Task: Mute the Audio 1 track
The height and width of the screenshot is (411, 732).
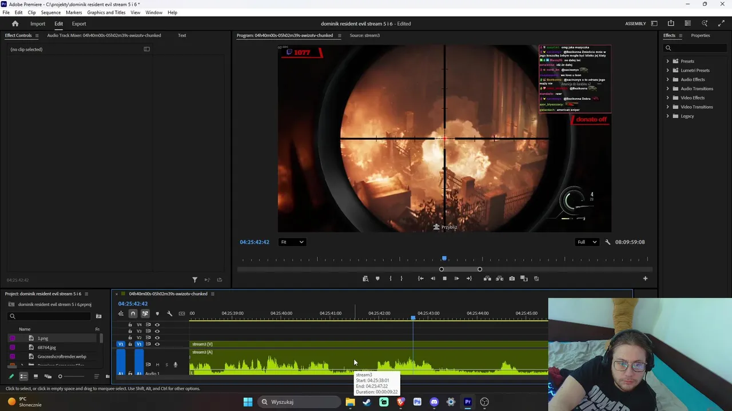Action: [157, 365]
